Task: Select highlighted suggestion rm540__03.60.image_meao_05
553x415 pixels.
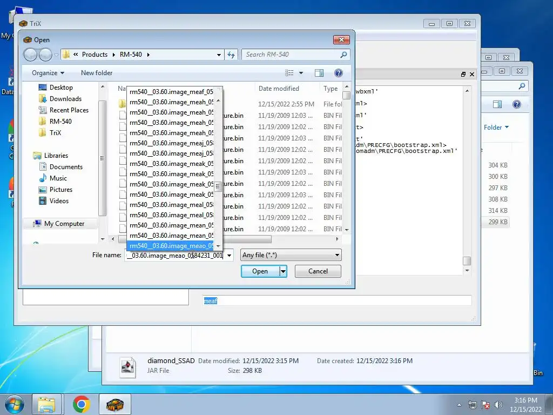Action: [171, 246]
